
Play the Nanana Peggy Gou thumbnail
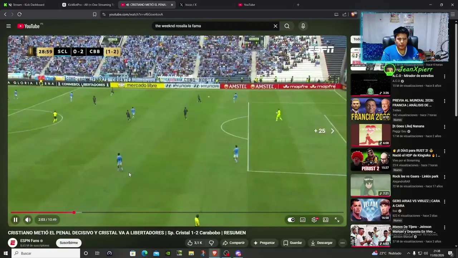point(370,135)
